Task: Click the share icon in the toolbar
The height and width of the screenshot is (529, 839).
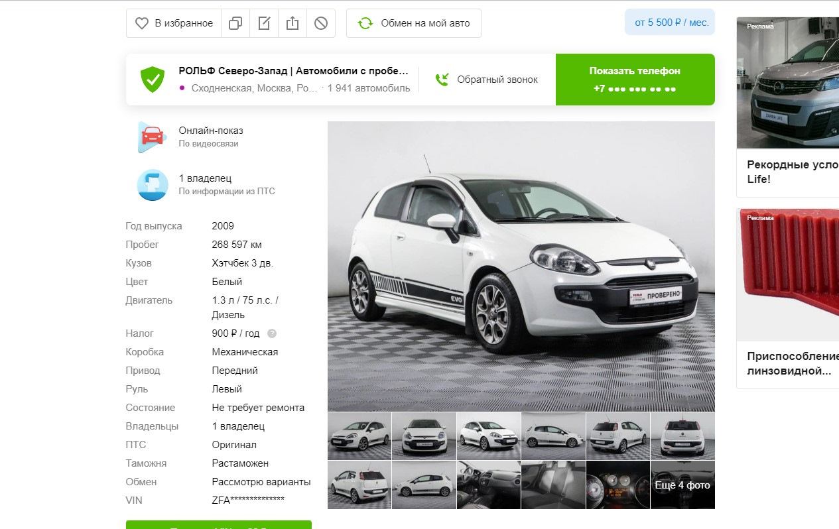Action: [292, 23]
